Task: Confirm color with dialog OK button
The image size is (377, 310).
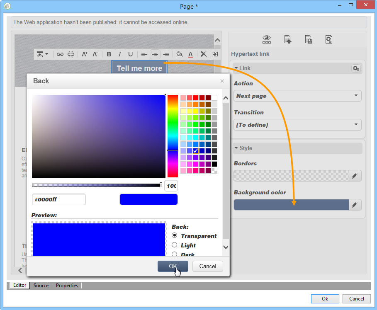Action: pos(173,266)
